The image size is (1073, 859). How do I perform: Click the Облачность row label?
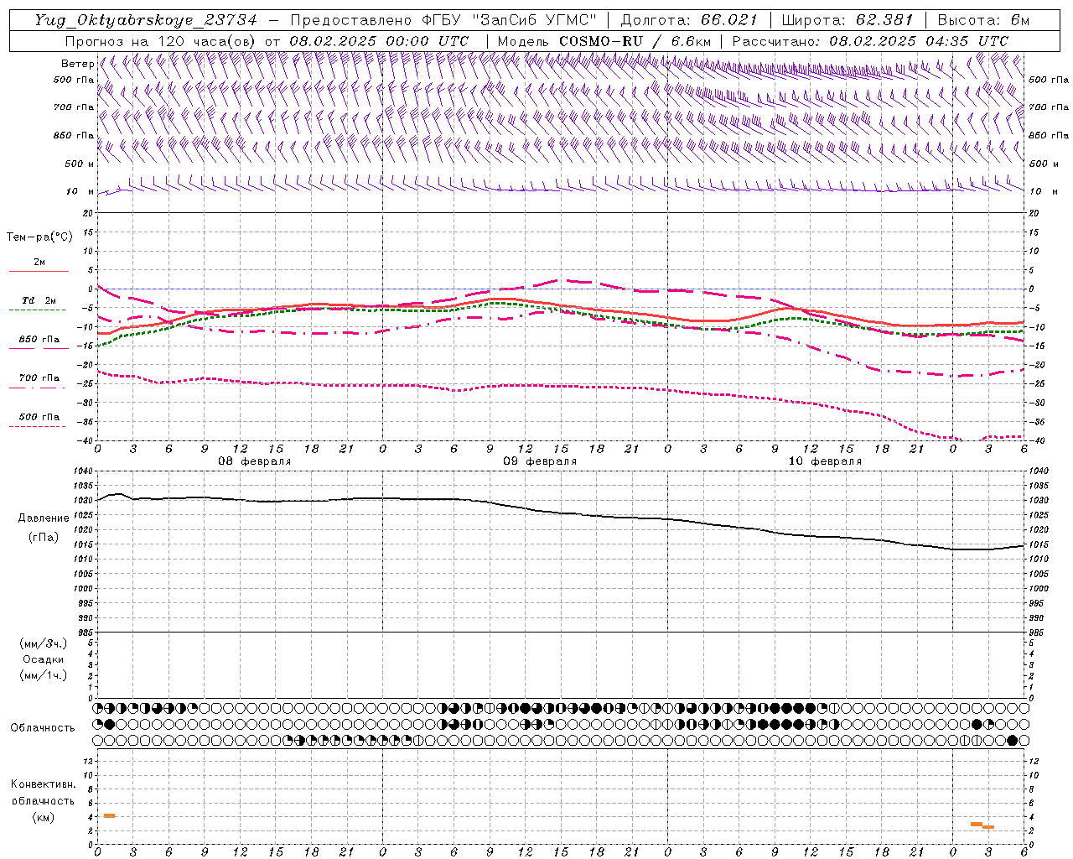[x=43, y=728]
